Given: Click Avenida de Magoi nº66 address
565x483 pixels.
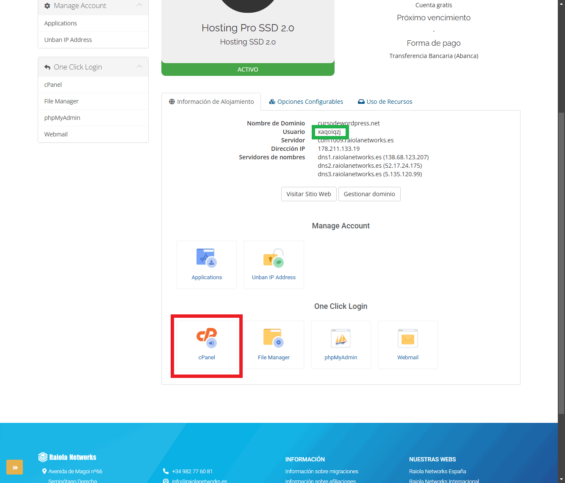Looking at the screenshot, I should [x=75, y=472].
